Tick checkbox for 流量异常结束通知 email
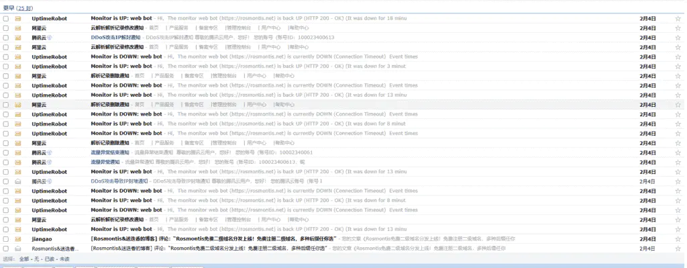This screenshot has width=687, height=268. point(5,152)
